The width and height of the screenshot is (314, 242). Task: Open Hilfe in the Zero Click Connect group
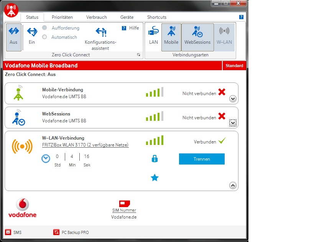point(130,28)
